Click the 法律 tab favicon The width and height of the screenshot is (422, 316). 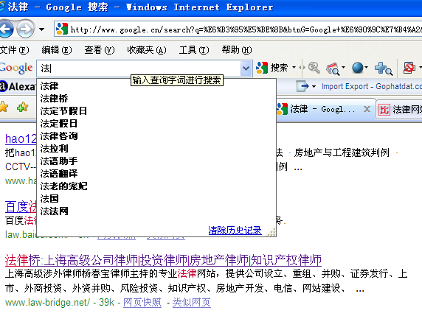282,109
